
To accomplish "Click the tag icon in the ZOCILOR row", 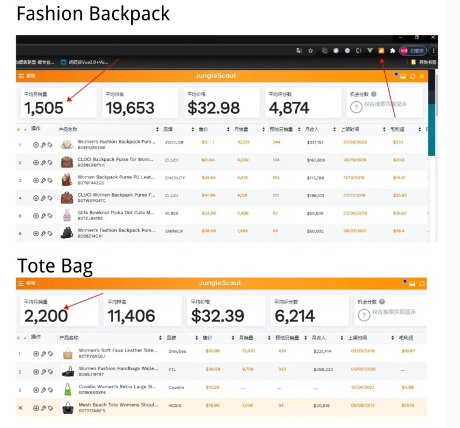I will tap(50, 145).
